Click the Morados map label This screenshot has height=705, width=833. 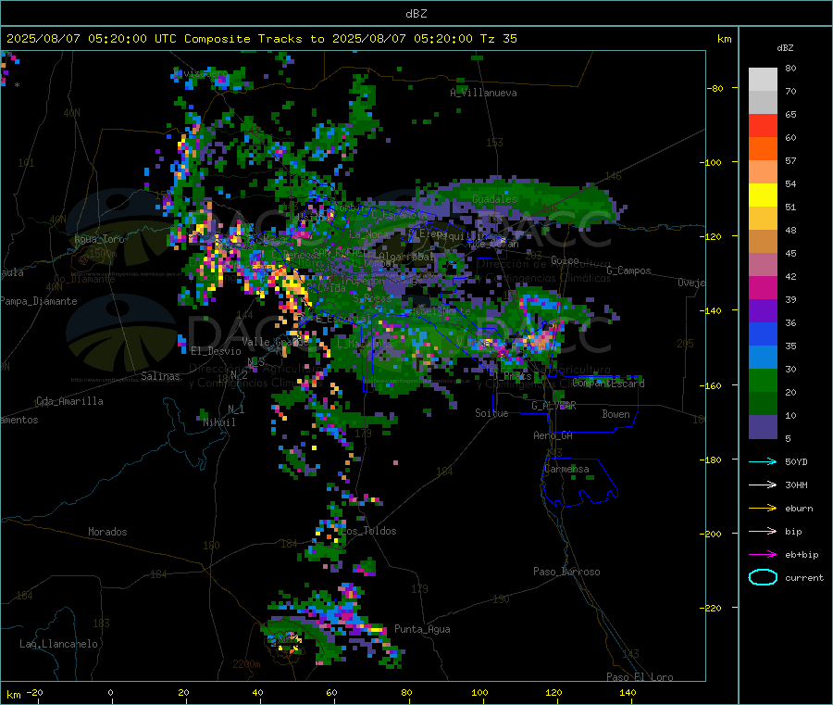click(x=107, y=532)
